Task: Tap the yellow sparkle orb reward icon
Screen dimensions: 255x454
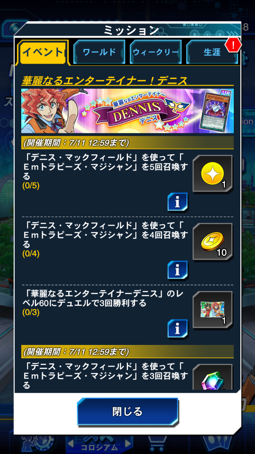Action: 212,174
